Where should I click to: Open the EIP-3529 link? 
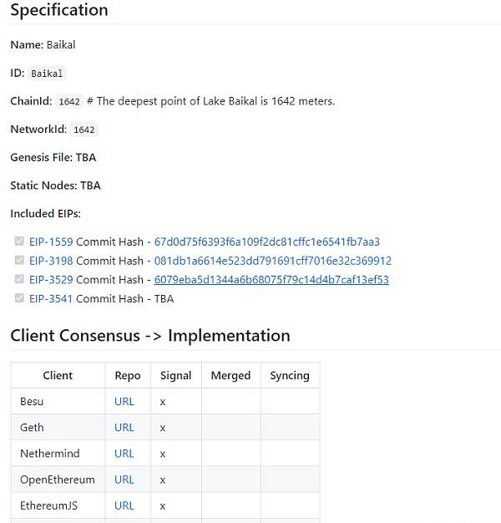[x=51, y=280]
